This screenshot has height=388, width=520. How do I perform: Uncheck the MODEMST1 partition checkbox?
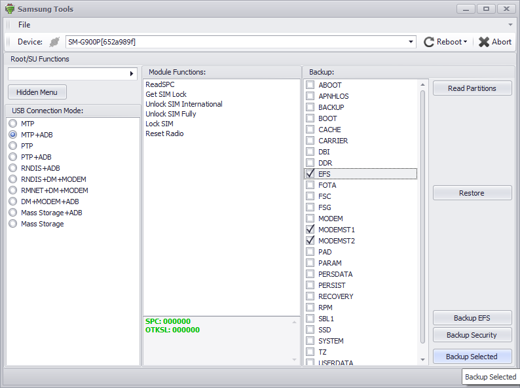pyautogui.click(x=310, y=229)
